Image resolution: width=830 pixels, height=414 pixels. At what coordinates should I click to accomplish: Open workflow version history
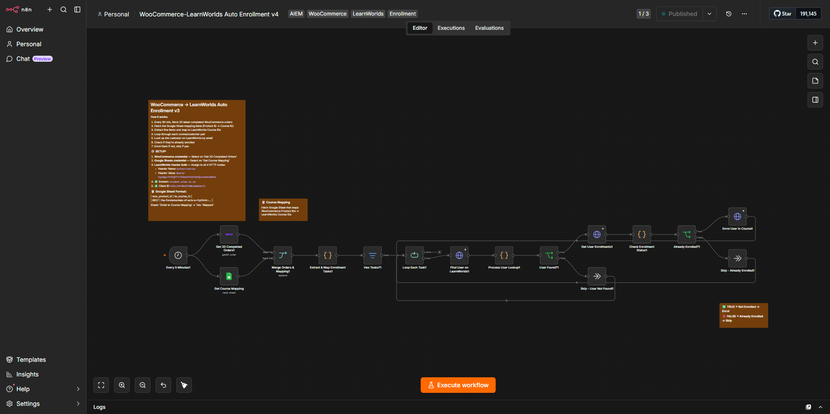[729, 14]
